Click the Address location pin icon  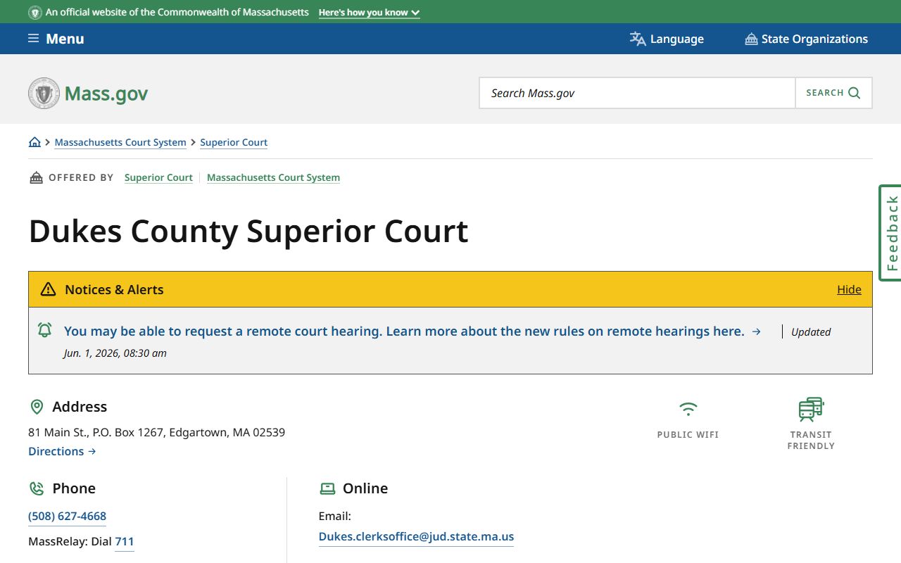pyautogui.click(x=37, y=407)
